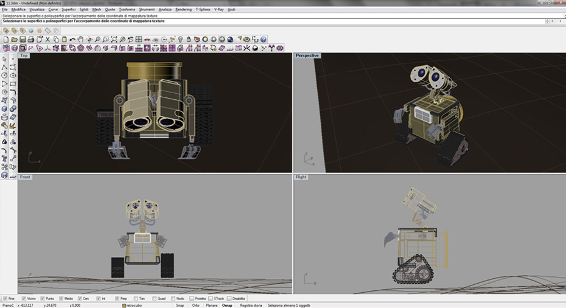This screenshot has width=566, height=308.
Task: Toggle the Medio osnap checkbox
Action: (x=61, y=299)
